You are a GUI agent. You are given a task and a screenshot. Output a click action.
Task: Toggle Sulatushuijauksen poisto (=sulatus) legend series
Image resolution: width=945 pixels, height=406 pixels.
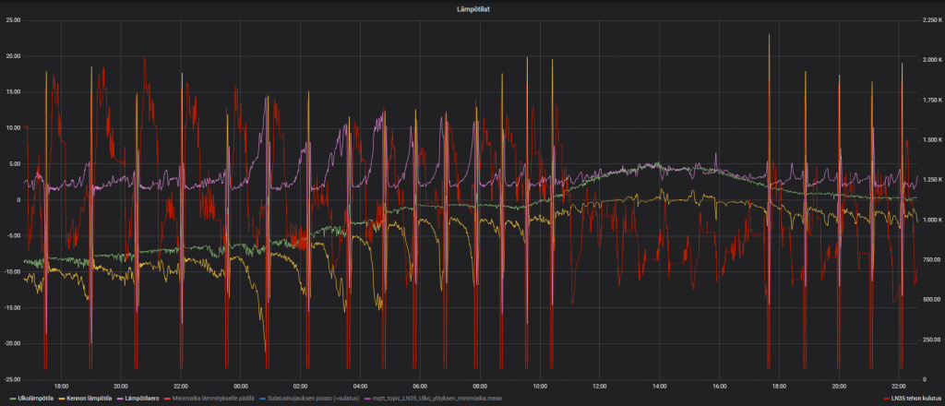point(314,399)
